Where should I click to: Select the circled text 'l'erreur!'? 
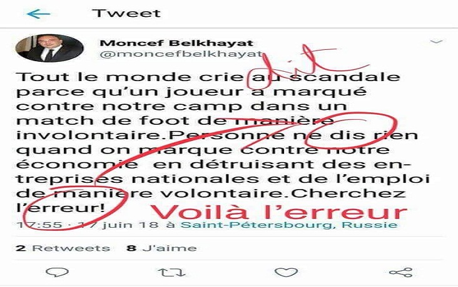coord(61,208)
